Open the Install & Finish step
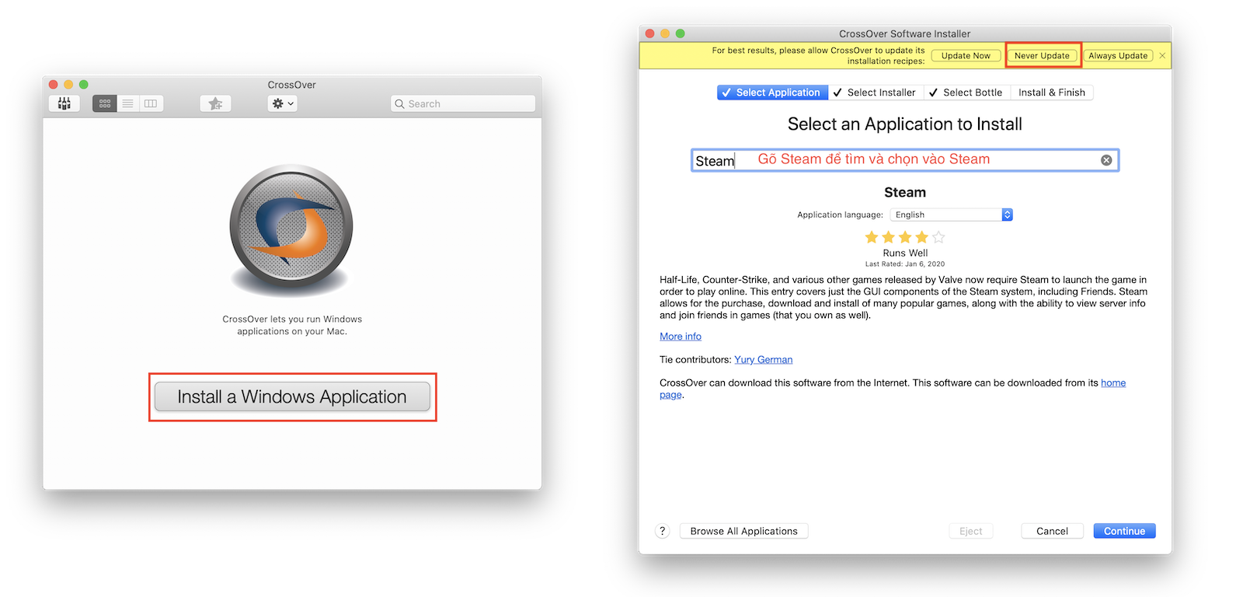This screenshot has width=1243, height=597. (x=1051, y=93)
